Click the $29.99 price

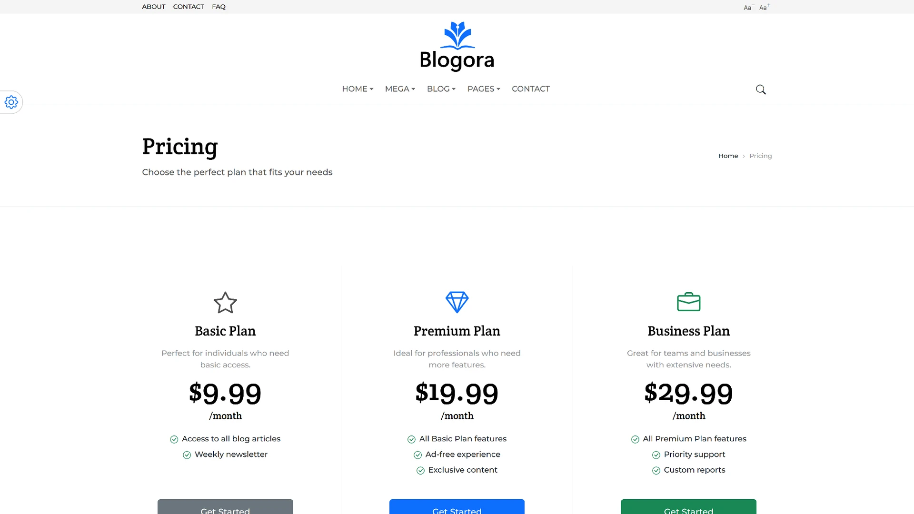click(688, 394)
